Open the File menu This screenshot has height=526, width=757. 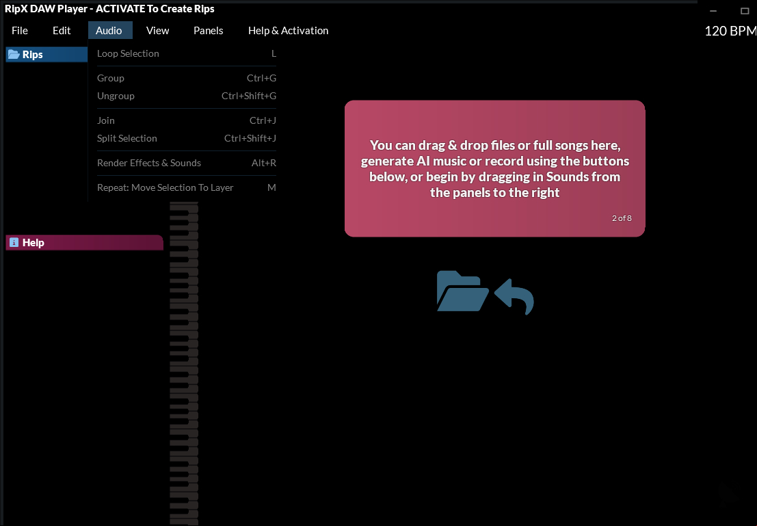tap(20, 30)
